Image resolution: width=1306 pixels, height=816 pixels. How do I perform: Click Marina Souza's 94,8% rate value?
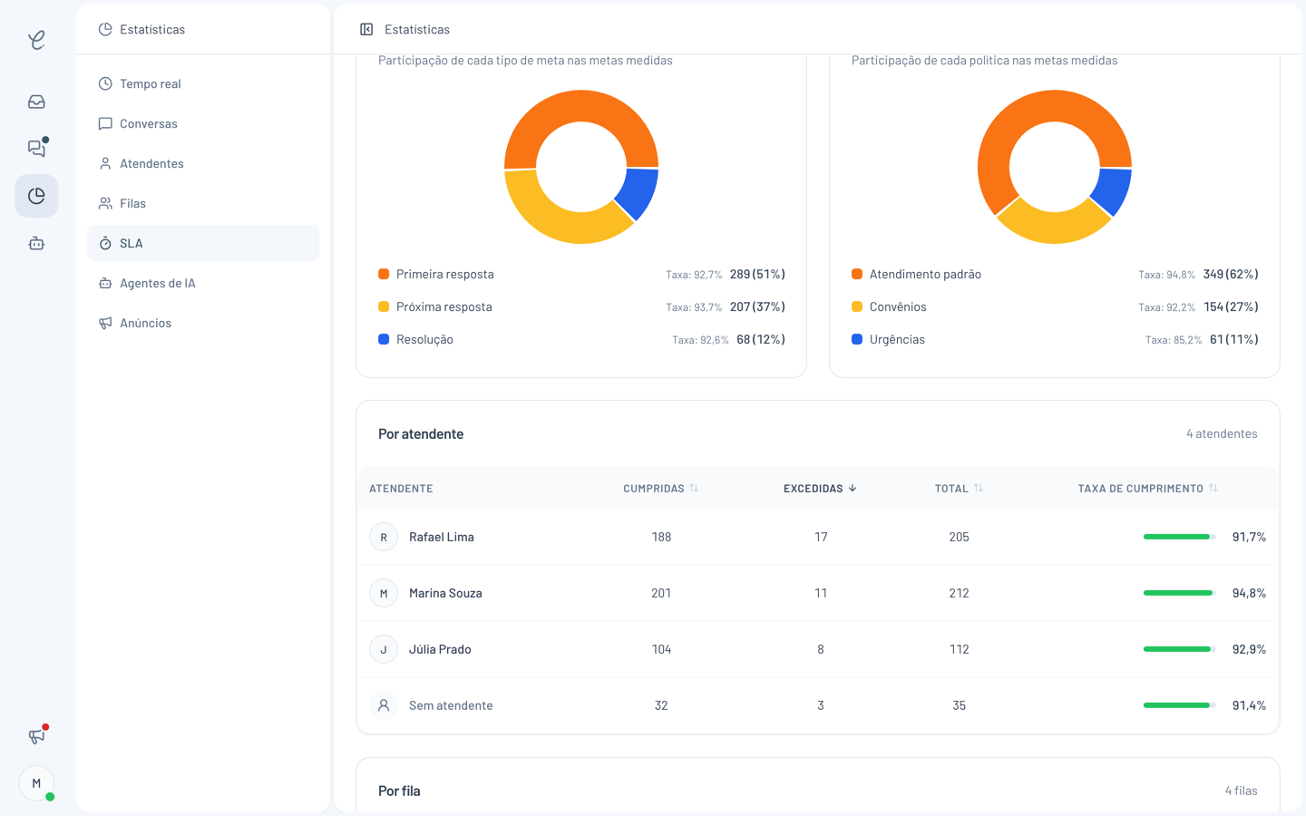point(1249,593)
